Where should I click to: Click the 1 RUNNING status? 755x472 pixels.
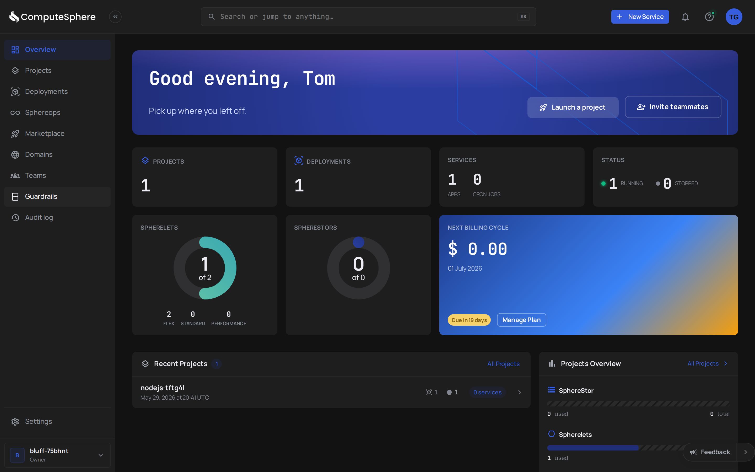[x=622, y=183]
